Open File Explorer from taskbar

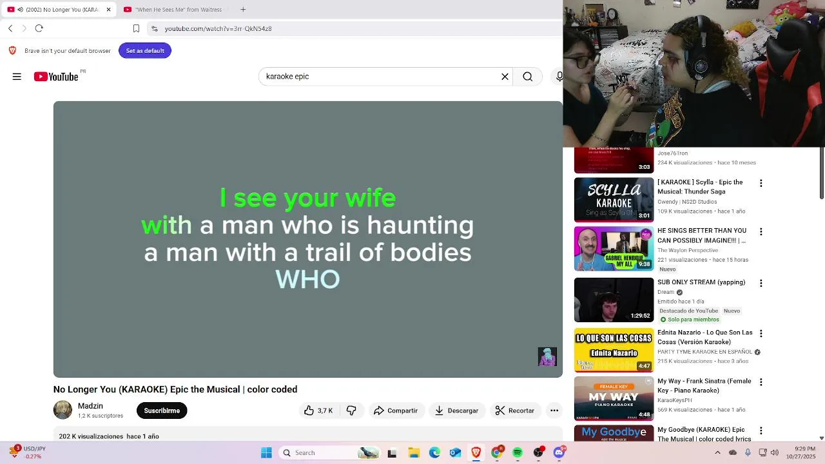414,453
